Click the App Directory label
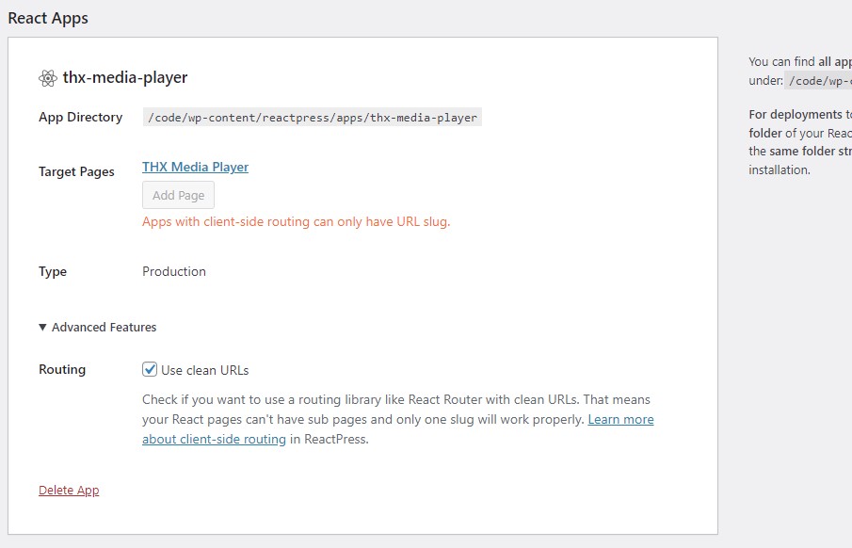 tap(80, 118)
